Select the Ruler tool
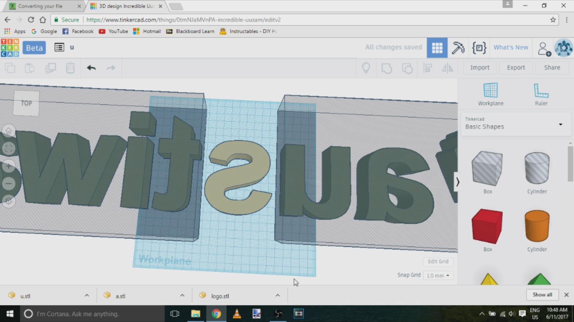 click(541, 90)
